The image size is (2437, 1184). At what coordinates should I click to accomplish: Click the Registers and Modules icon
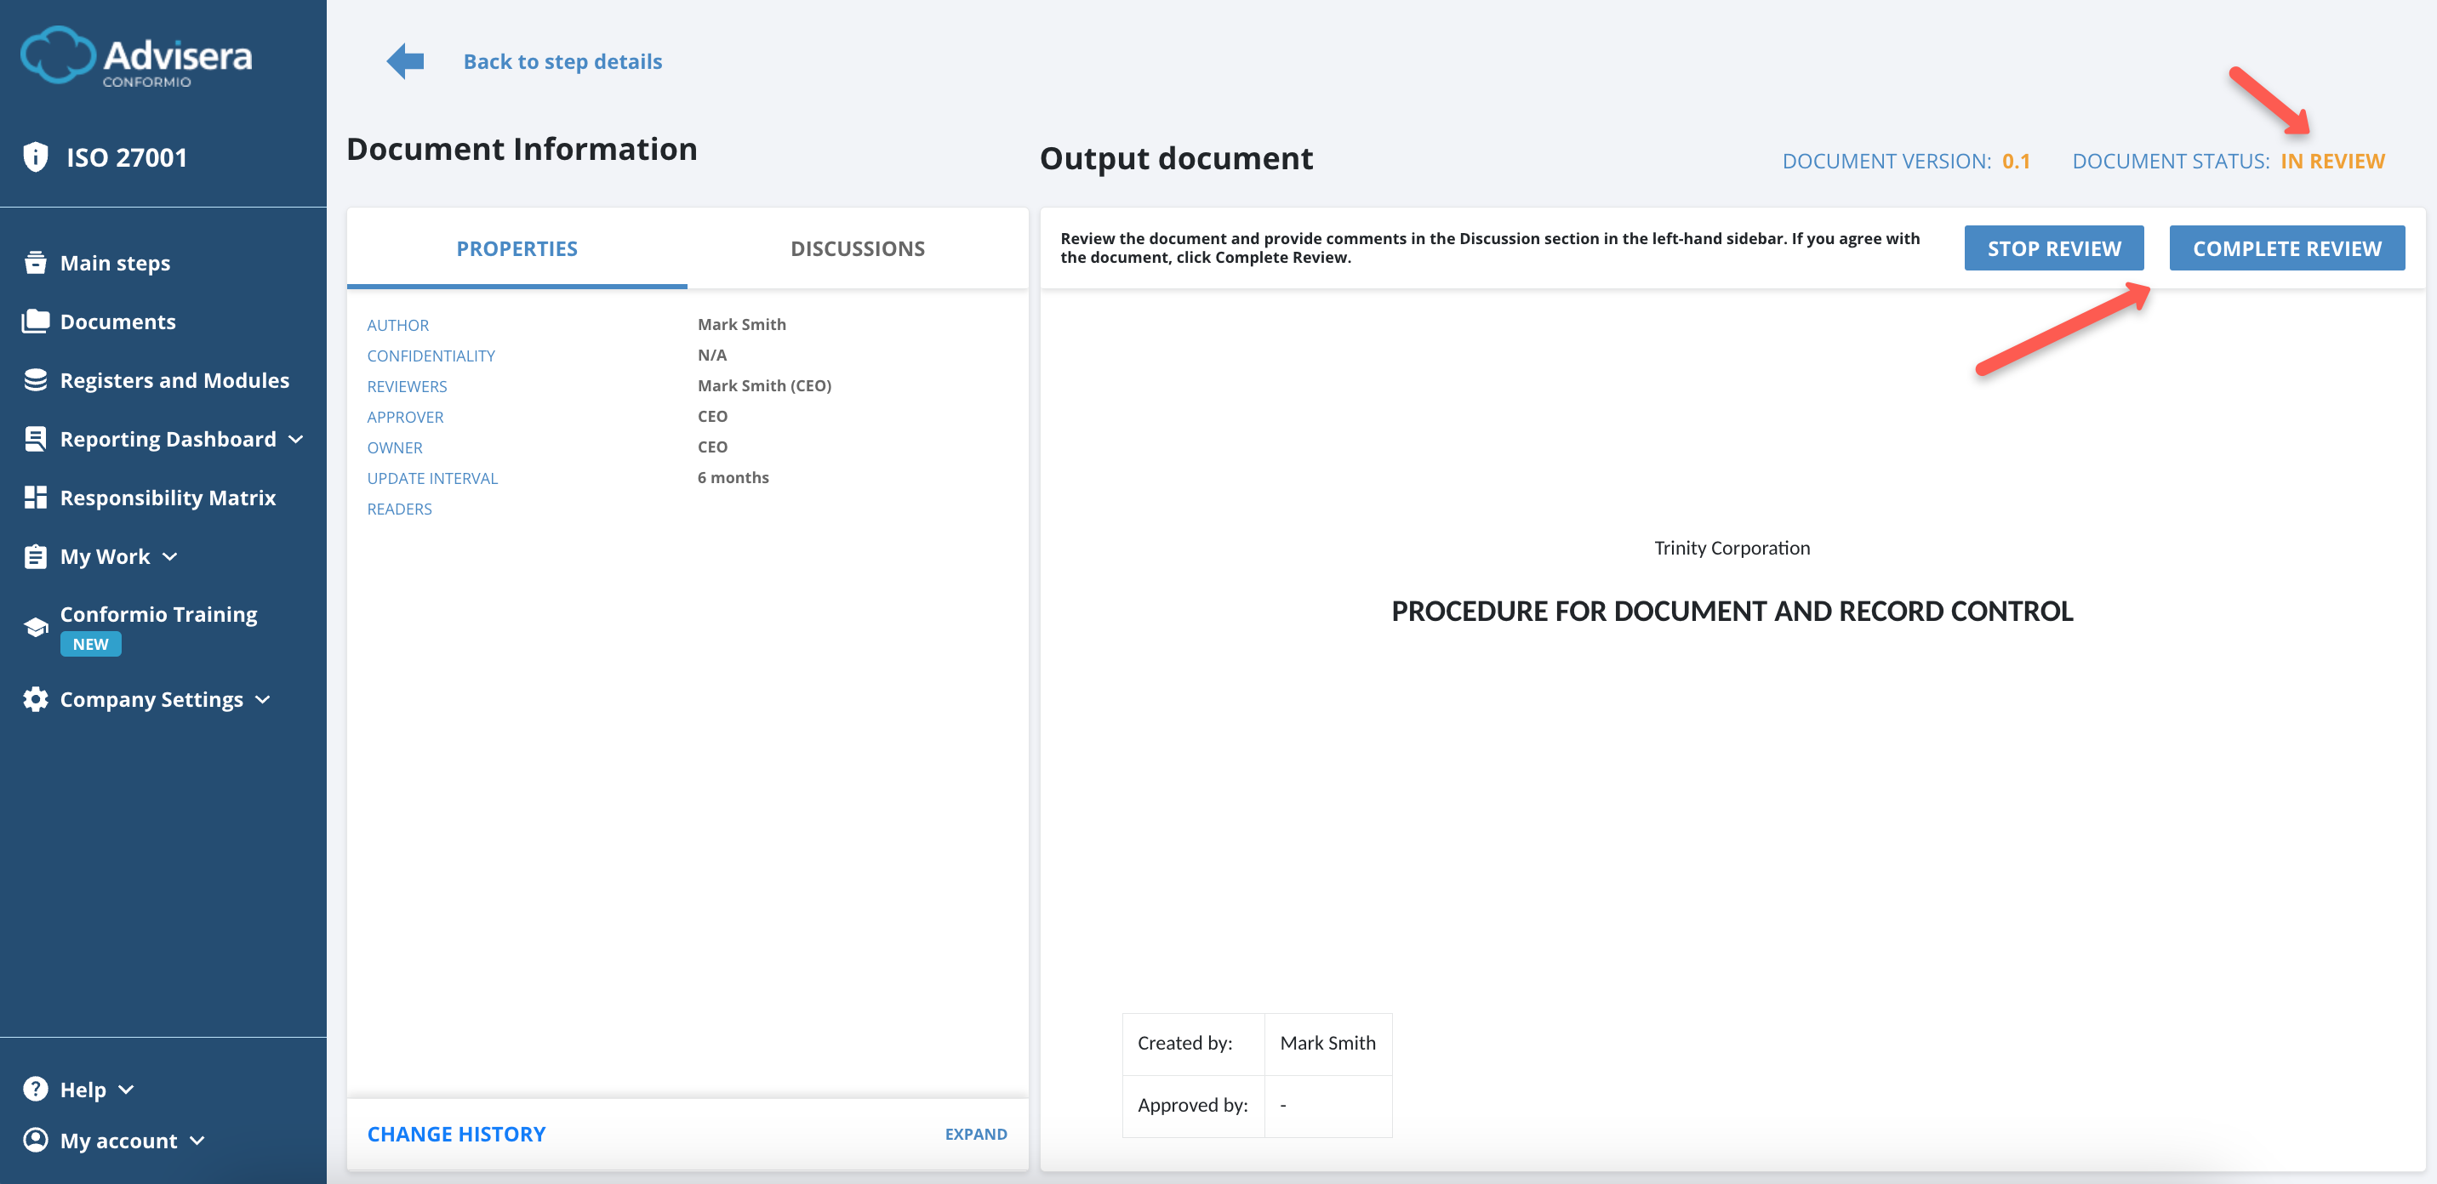point(35,379)
